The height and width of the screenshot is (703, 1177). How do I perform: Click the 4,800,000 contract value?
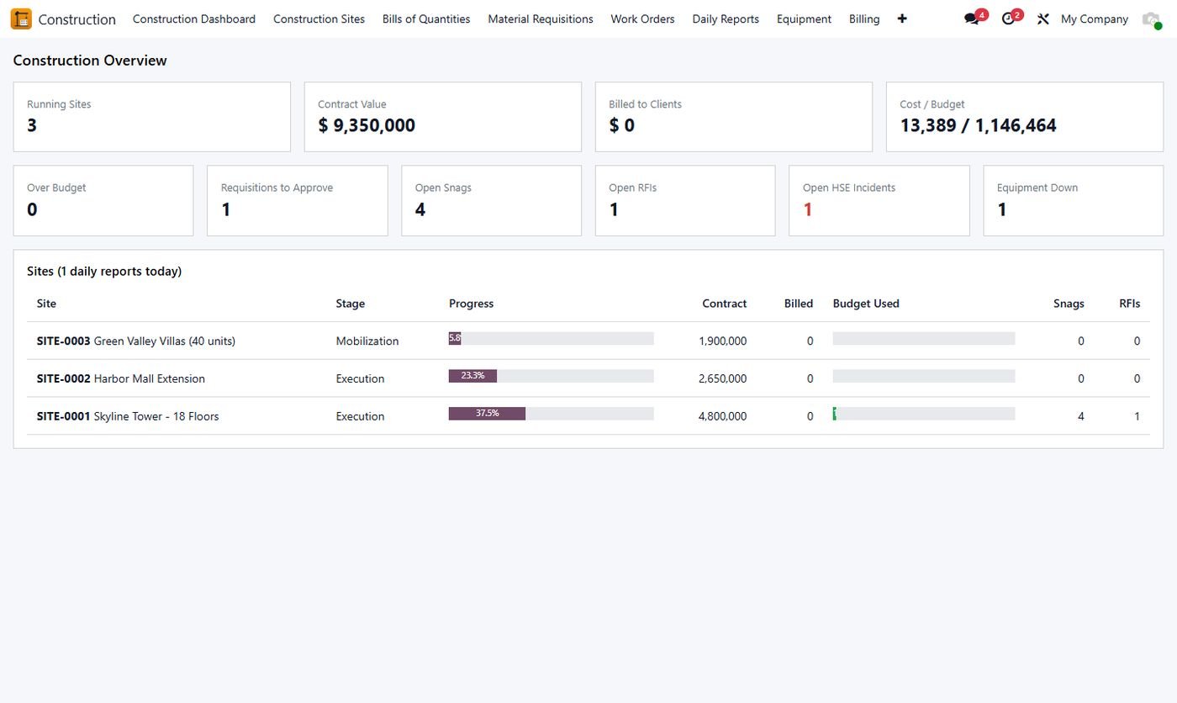pos(722,416)
